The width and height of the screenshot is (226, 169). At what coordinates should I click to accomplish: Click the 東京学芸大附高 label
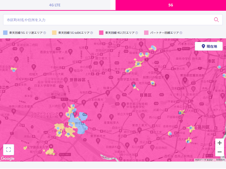point(128,80)
